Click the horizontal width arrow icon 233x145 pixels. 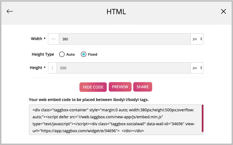(54, 39)
